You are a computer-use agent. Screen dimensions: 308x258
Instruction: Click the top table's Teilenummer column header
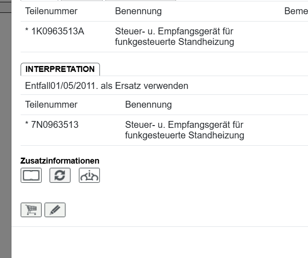(51, 11)
